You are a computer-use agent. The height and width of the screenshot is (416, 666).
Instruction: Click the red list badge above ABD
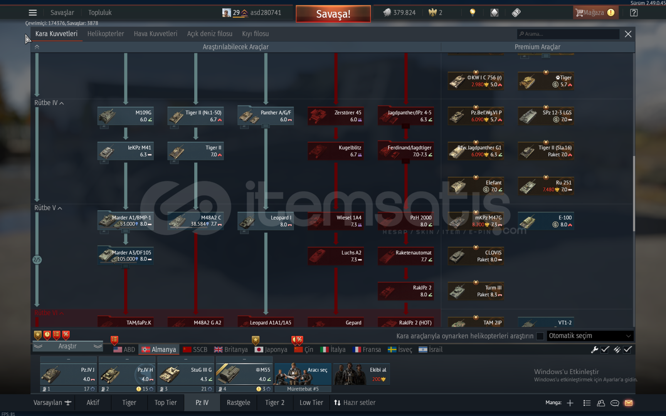point(114,341)
